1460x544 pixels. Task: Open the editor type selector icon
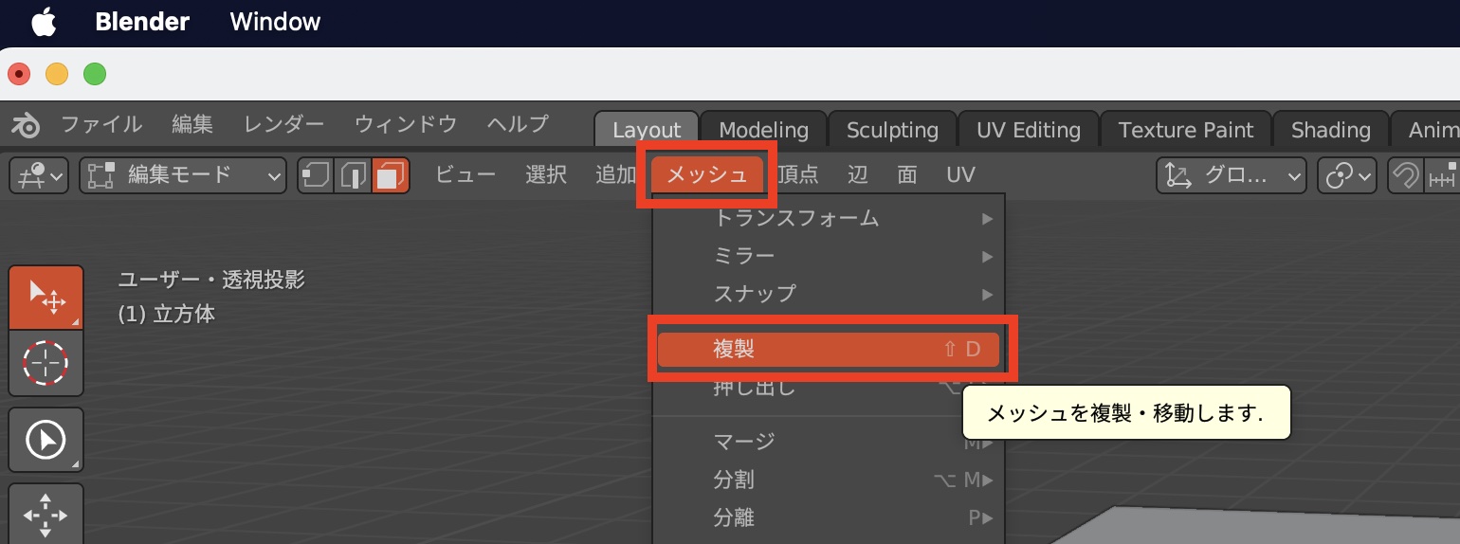pos(39,175)
